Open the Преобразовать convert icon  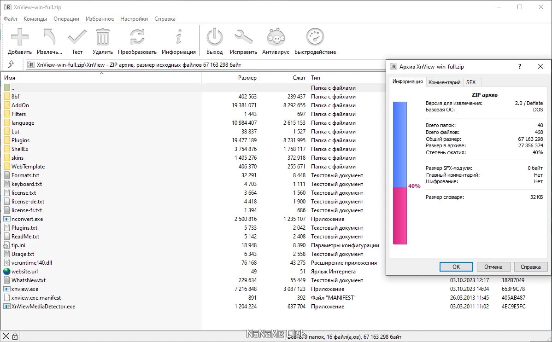pos(137,37)
